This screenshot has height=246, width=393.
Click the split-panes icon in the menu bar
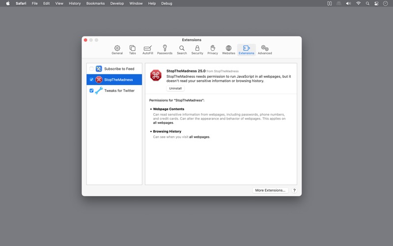[x=329, y=3]
